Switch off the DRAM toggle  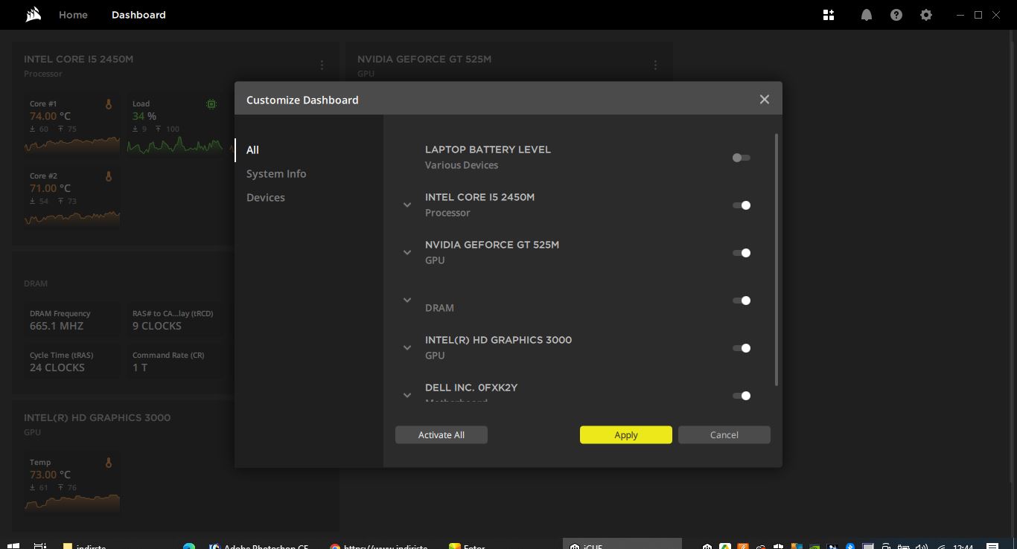click(x=741, y=301)
